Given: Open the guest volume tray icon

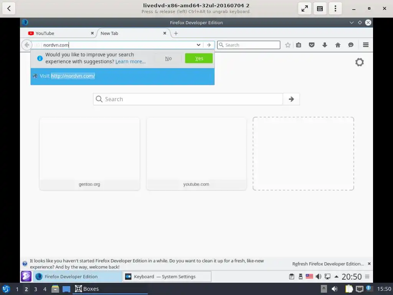Looking at the screenshot, I should coord(318,277).
